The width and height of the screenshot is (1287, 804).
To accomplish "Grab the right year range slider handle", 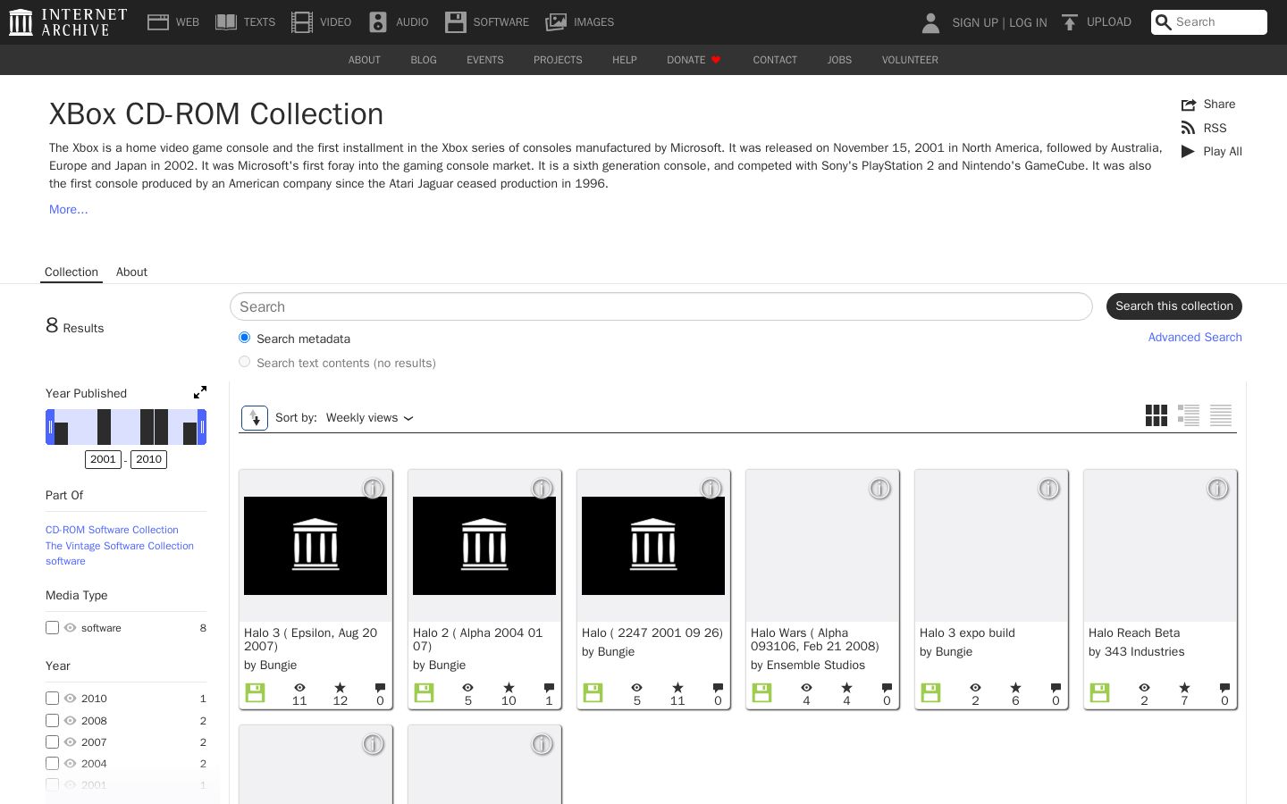I will tap(202, 427).
